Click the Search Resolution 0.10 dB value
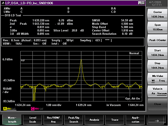The width and height of the screenshot is (168, 126). 127,34
